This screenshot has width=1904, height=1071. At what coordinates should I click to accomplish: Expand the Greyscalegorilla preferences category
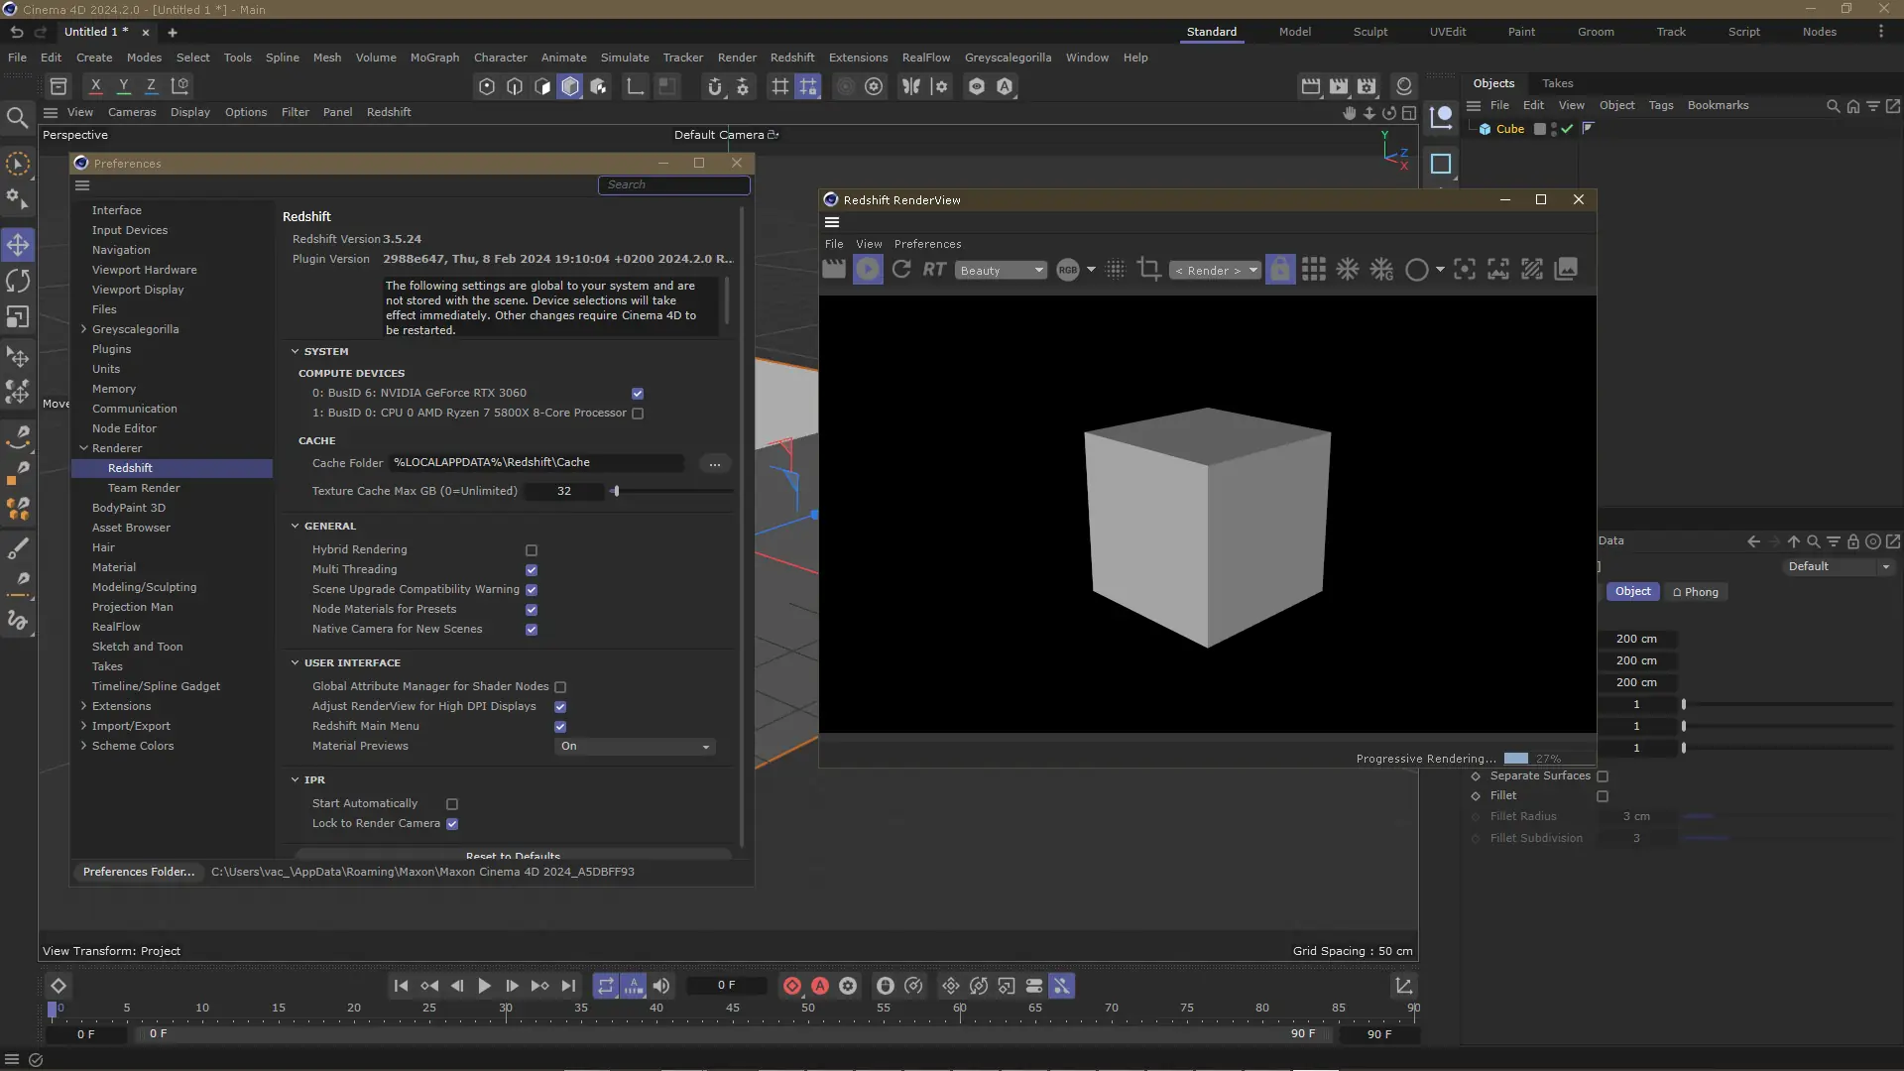pos(83,329)
